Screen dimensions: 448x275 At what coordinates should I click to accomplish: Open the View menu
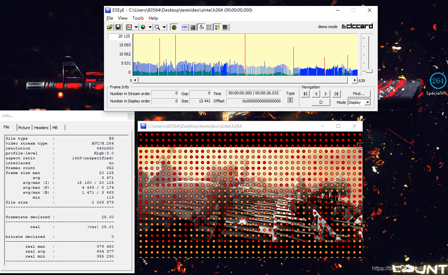coord(123,18)
